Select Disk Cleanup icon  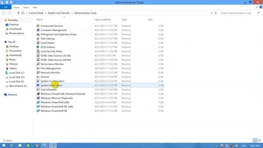(38, 39)
